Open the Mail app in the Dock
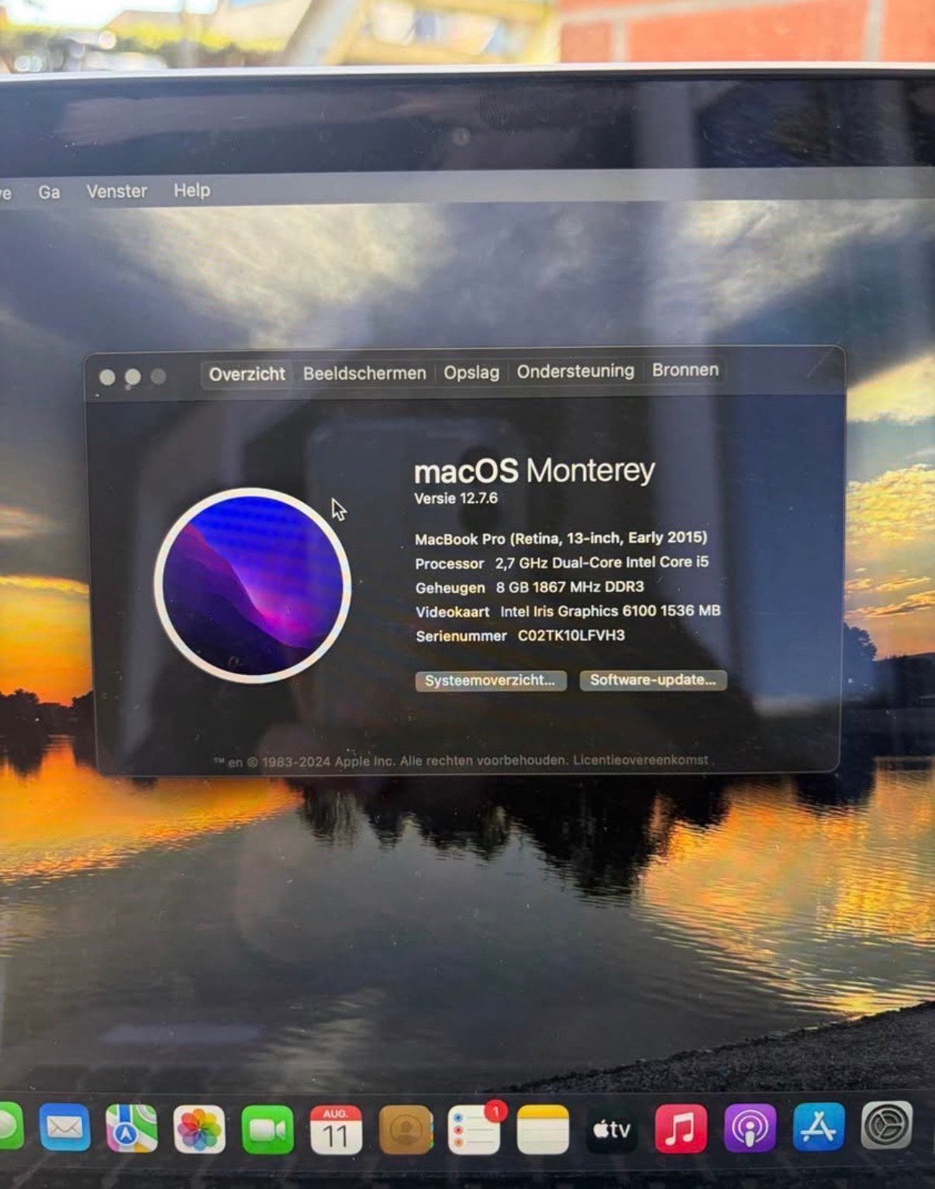The width and height of the screenshot is (935, 1189). [65, 1127]
